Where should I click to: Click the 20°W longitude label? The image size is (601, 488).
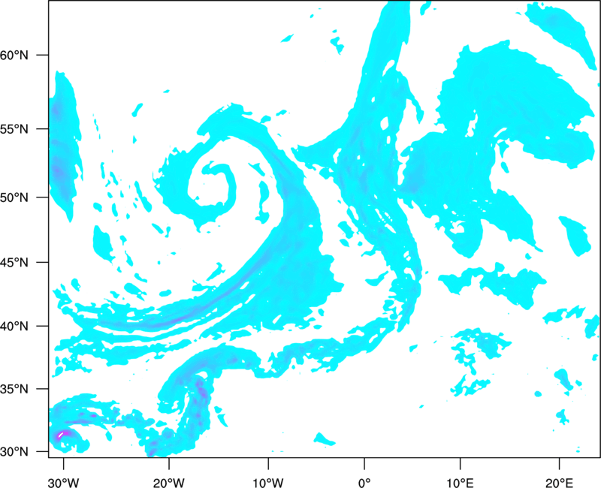pyautogui.click(x=169, y=483)
